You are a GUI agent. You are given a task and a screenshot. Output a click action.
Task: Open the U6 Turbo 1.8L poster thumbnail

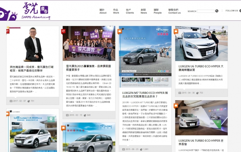point(33,130)
